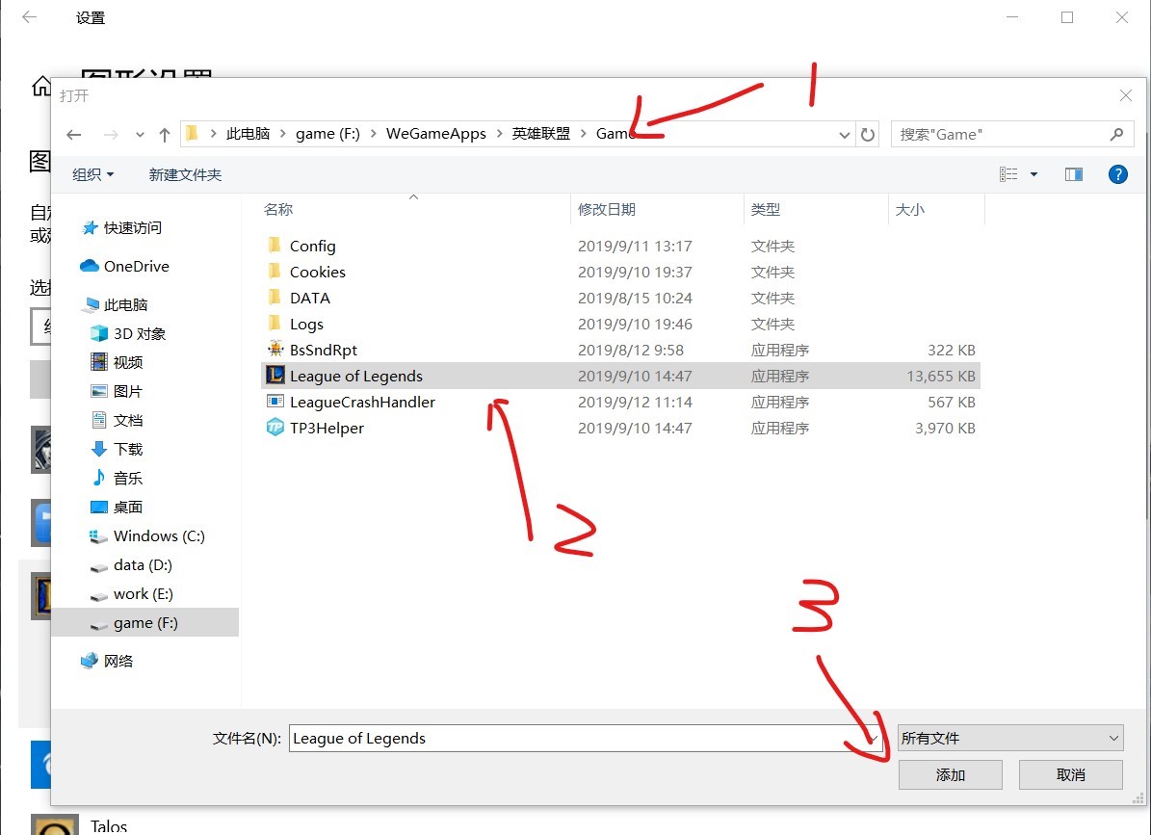This screenshot has width=1151, height=835.
Task: Close the 打开 dialog
Action: tap(1125, 95)
